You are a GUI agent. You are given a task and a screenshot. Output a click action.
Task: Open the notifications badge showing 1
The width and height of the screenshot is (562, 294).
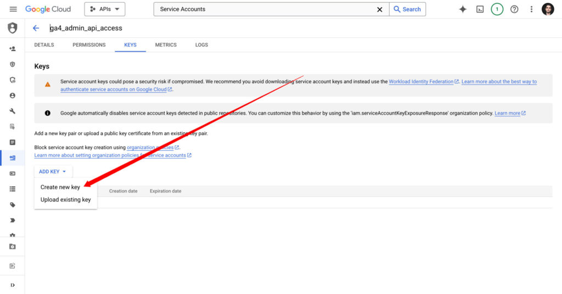(497, 9)
